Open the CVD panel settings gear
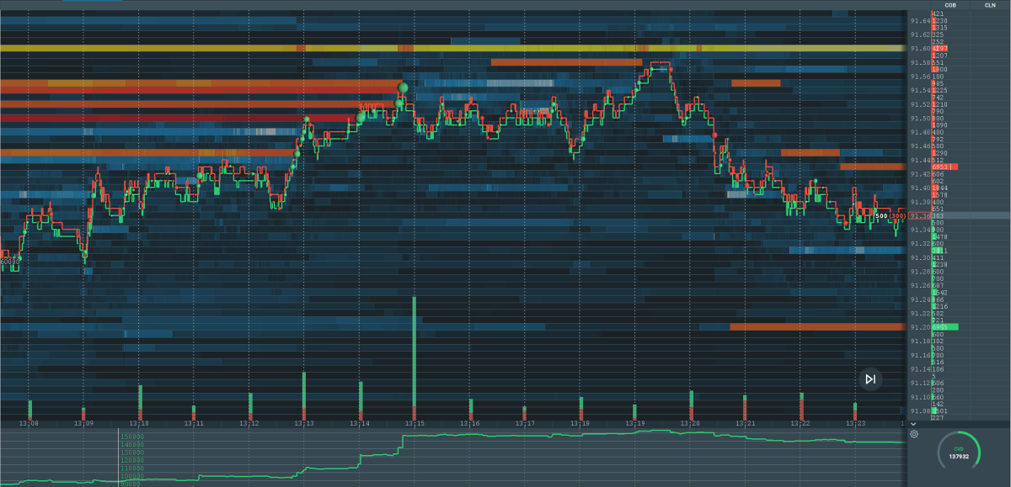The width and height of the screenshot is (1011, 487). (x=914, y=434)
